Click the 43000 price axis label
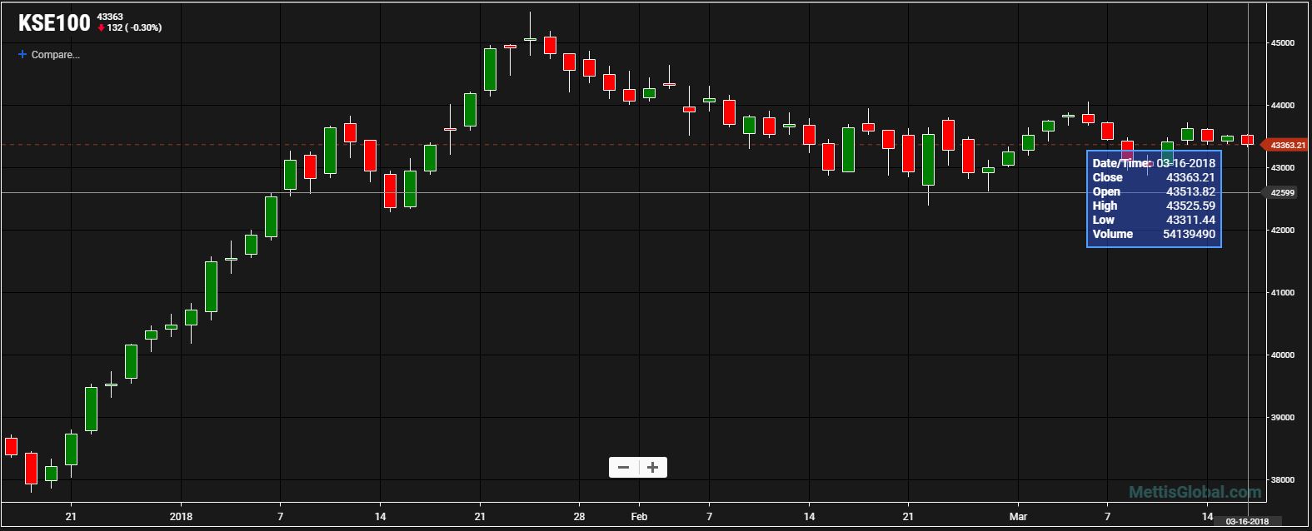This screenshot has width=1312, height=531. click(x=1283, y=168)
